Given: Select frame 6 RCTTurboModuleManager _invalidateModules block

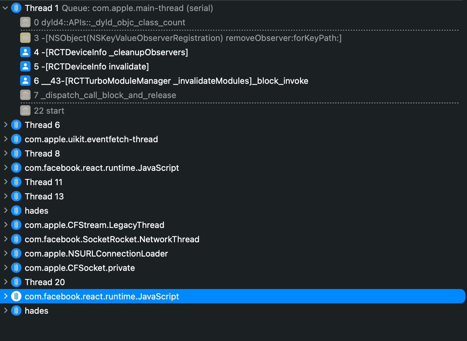Looking at the screenshot, I should pos(171,81).
